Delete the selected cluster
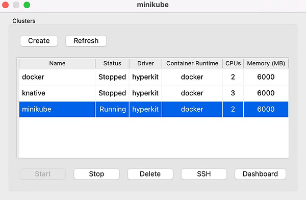Screen dimensions: 306x200 point(150,174)
